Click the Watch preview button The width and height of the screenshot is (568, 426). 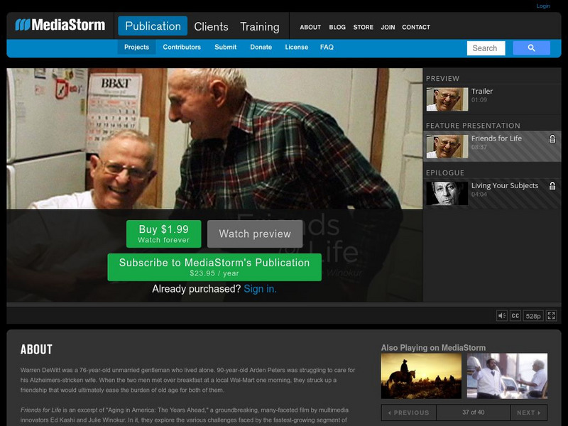pyautogui.click(x=255, y=234)
